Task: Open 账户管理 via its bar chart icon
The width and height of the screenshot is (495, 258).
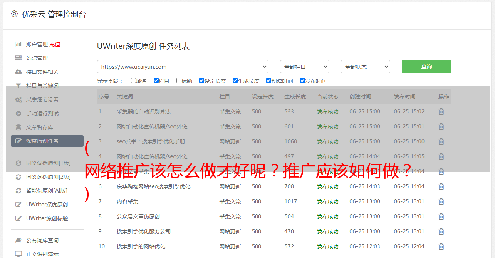Action: point(18,44)
